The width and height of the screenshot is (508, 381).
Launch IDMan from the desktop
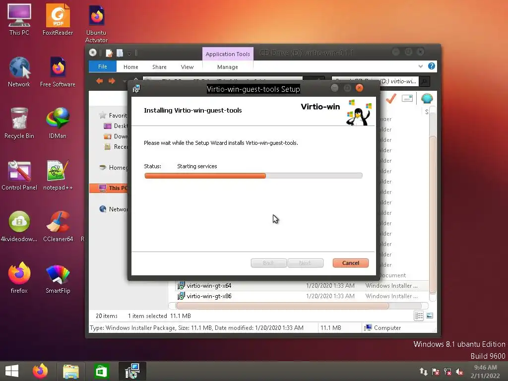point(58,123)
